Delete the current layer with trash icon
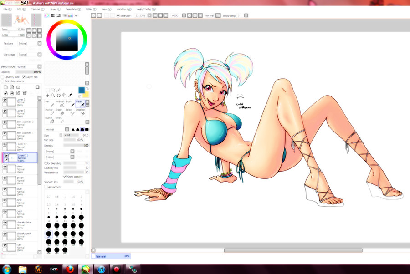 (x=25, y=93)
